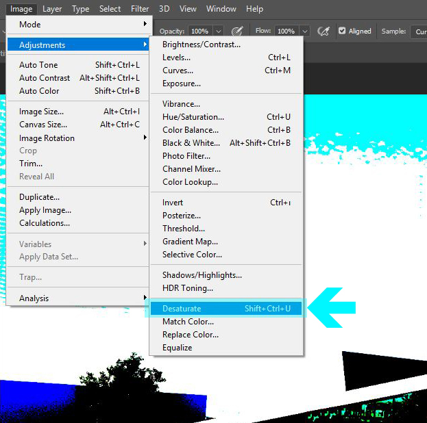Choose Selective Color adjustment
Image resolution: width=427 pixels, height=423 pixels.
[x=226, y=255]
